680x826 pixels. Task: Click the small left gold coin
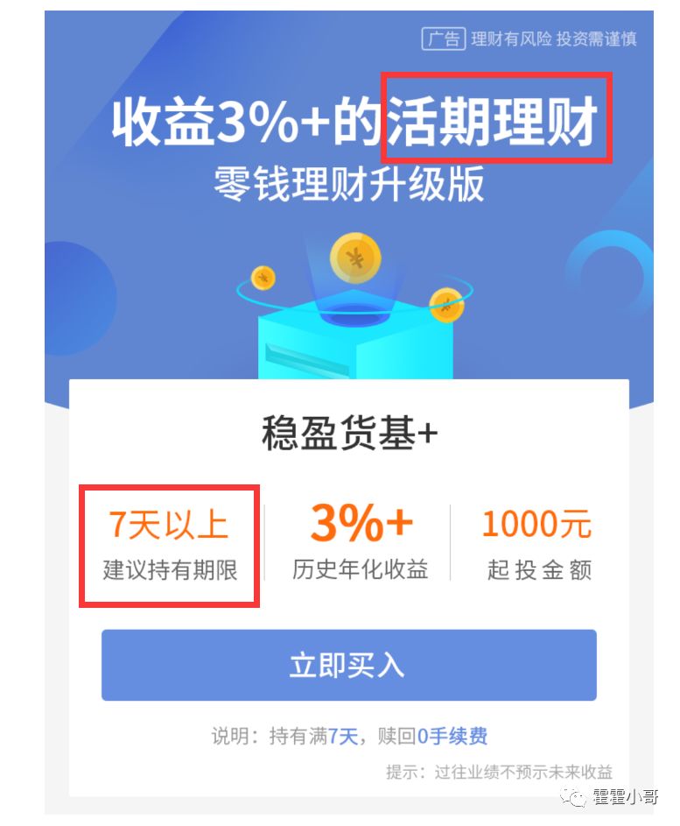pyautogui.click(x=263, y=278)
